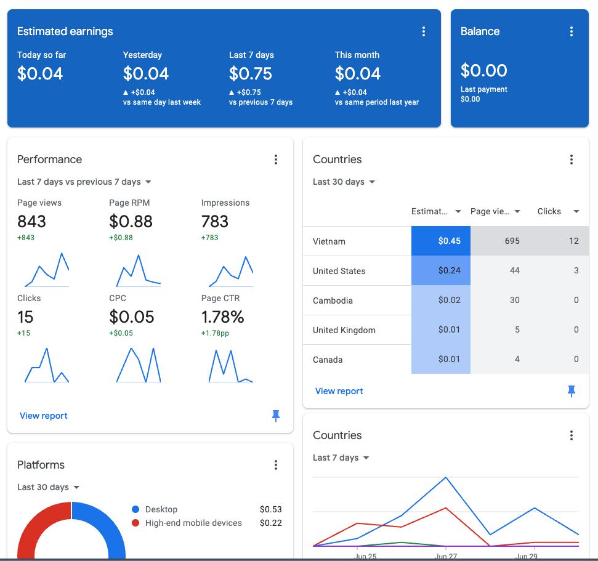Open Performance card more options
Image resolution: width=598 pixels, height=561 pixels.
click(275, 159)
